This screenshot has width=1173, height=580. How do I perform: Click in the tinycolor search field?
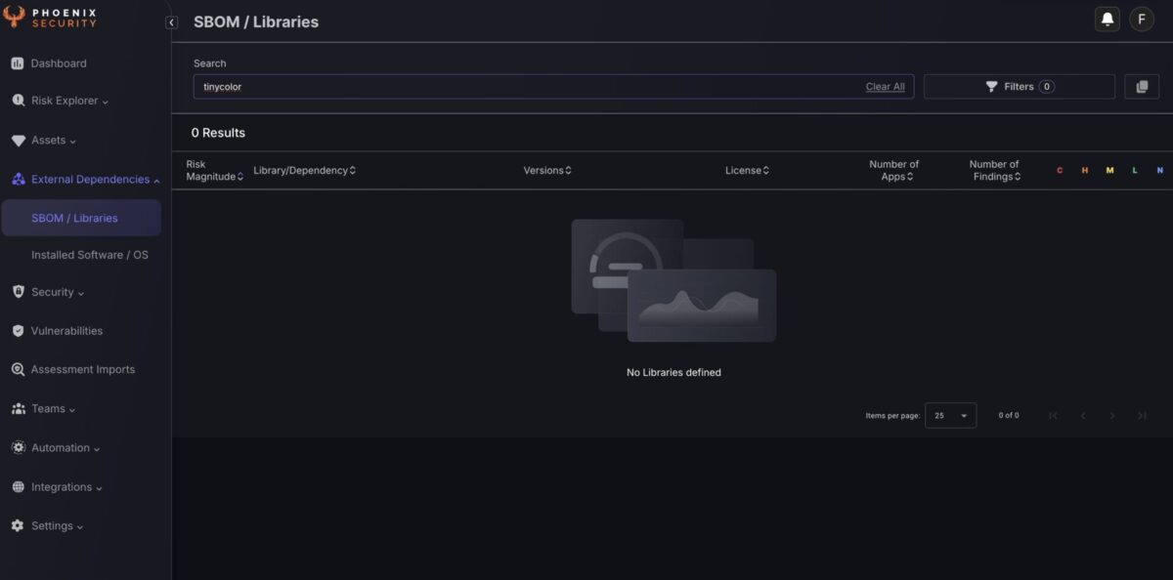pyautogui.click(x=528, y=87)
